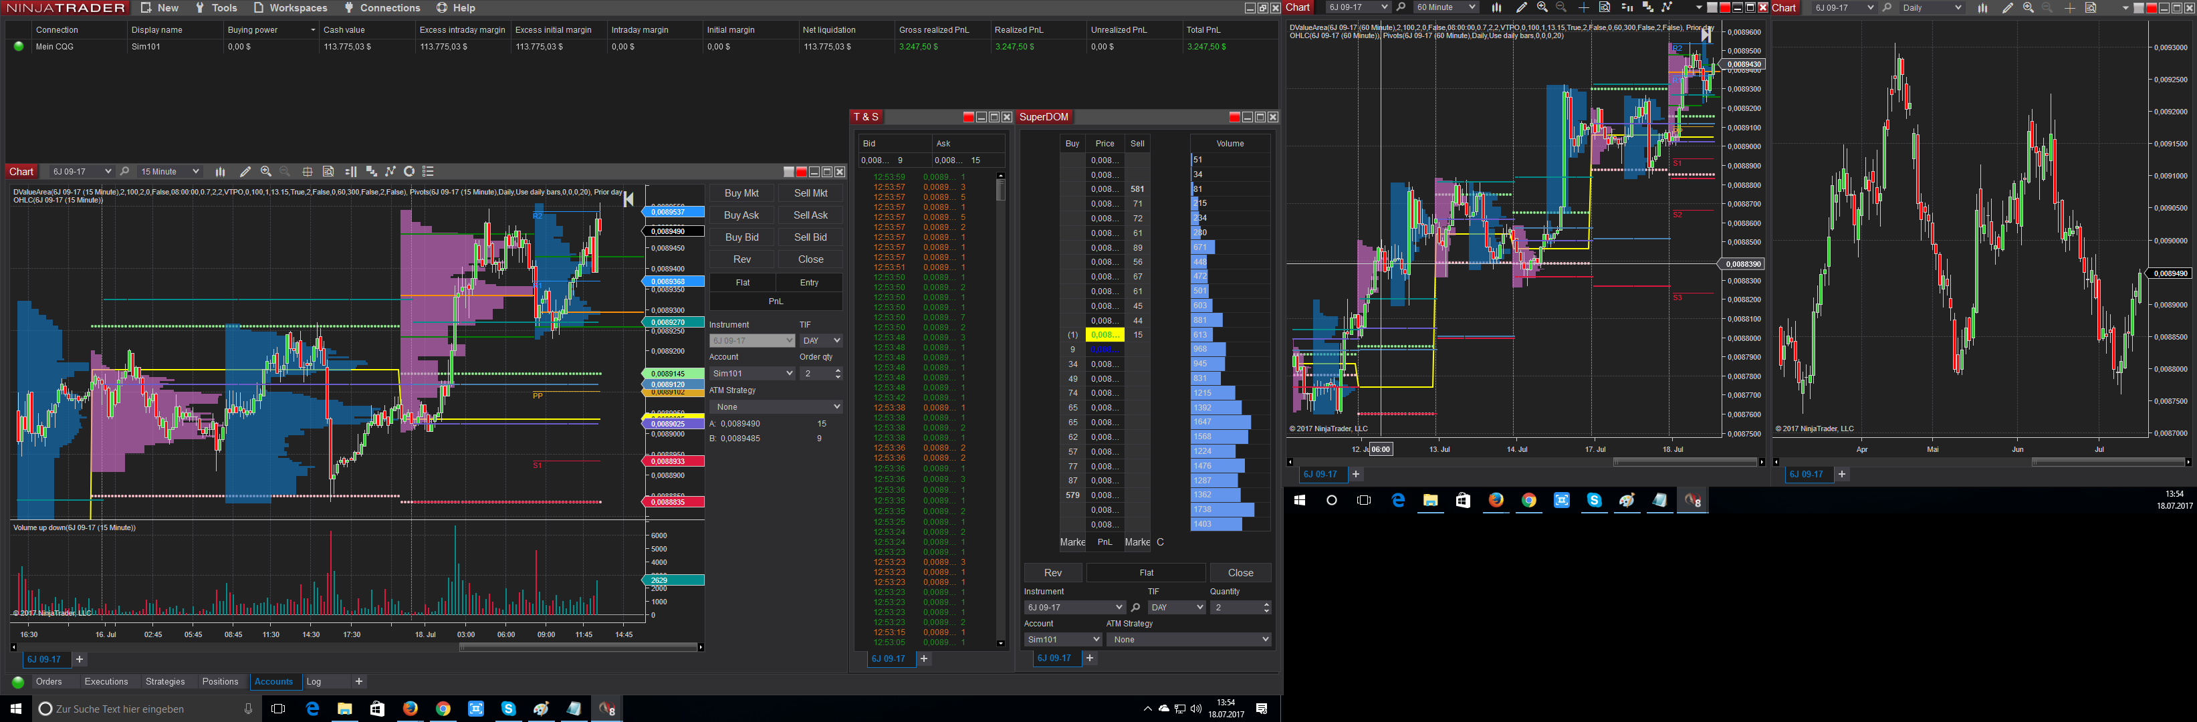Viewport: 2197px width, 722px height.
Task: Click Order qty stepper in Chart Trader
Action: point(838,373)
